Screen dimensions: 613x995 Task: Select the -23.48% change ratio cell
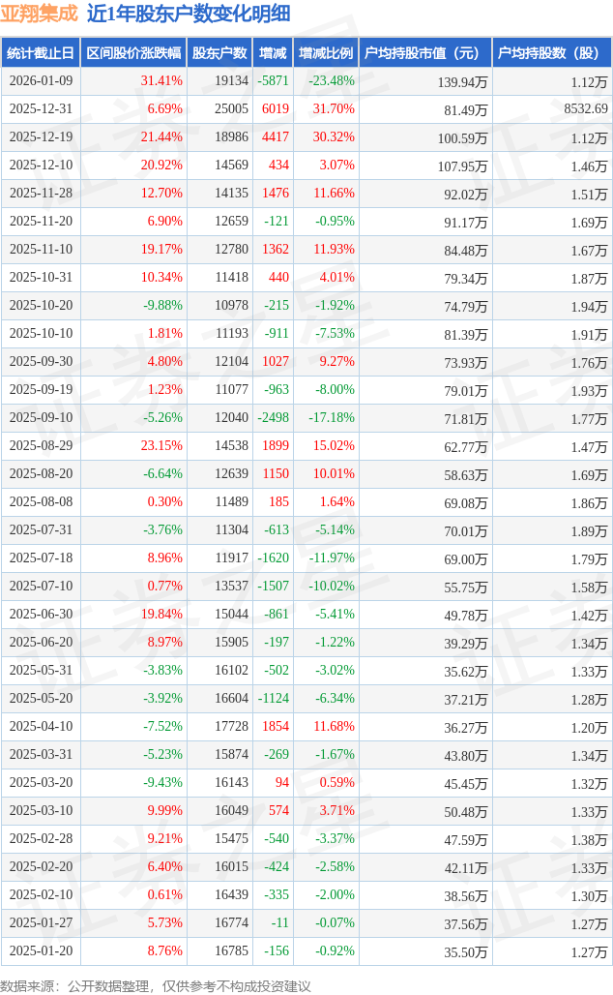[332, 81]
